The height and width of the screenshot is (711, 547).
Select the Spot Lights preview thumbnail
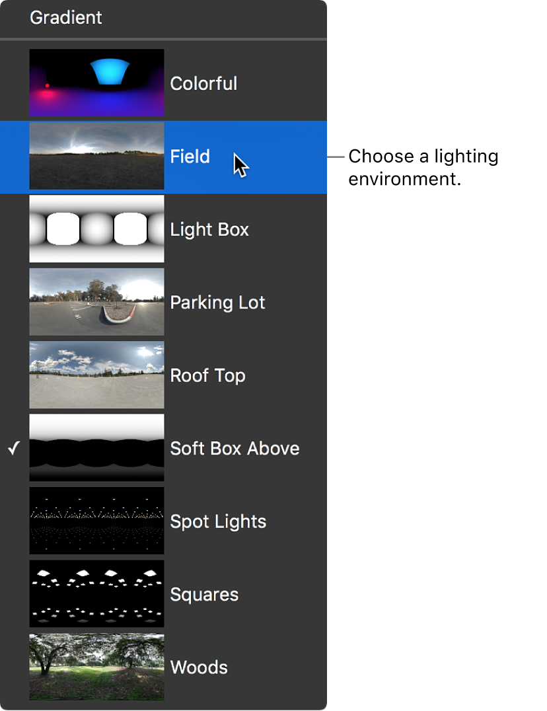click(x=96, y=521)
